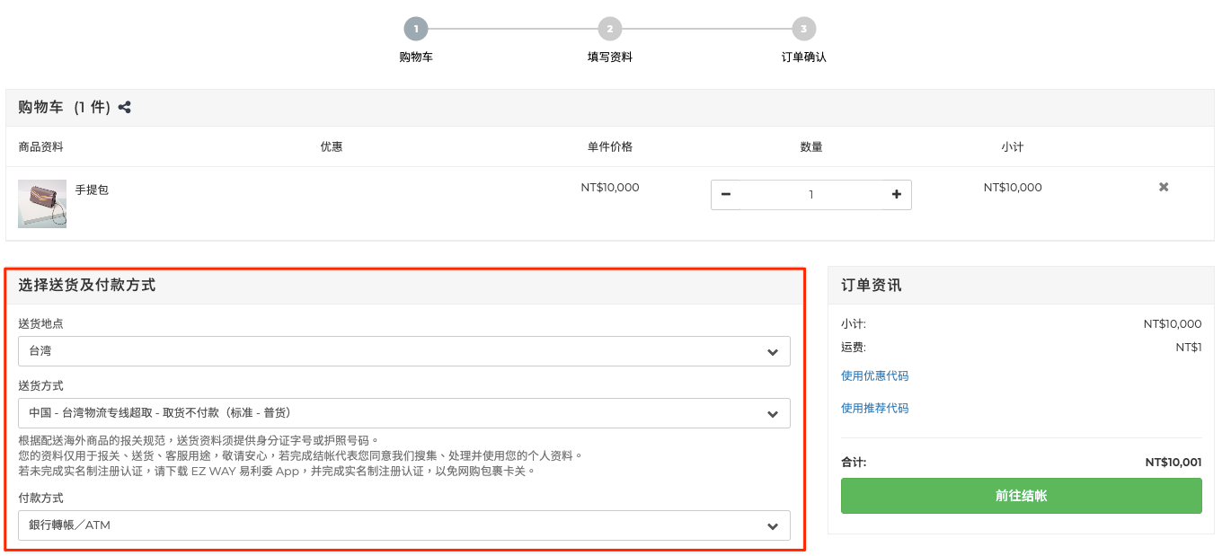1222x556 pixels.
Task: Click the 使用优惠代码 link
Action: click(874, 376)
